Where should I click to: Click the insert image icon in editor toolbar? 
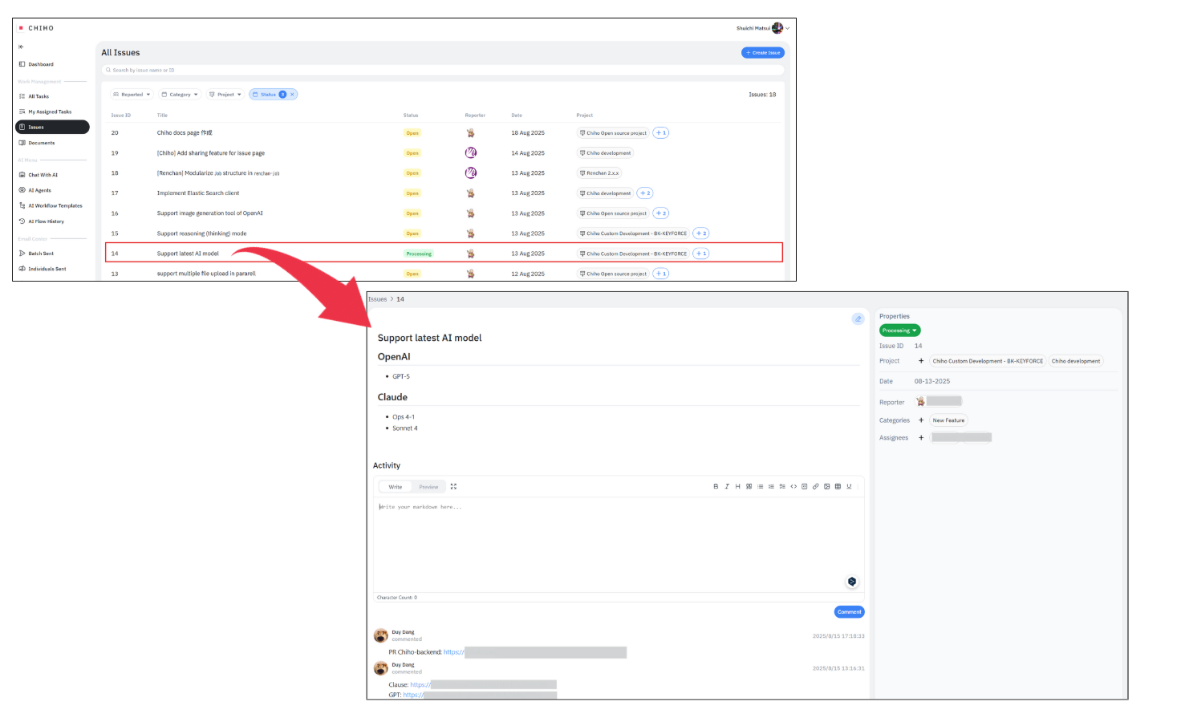[x=826, y=486]
